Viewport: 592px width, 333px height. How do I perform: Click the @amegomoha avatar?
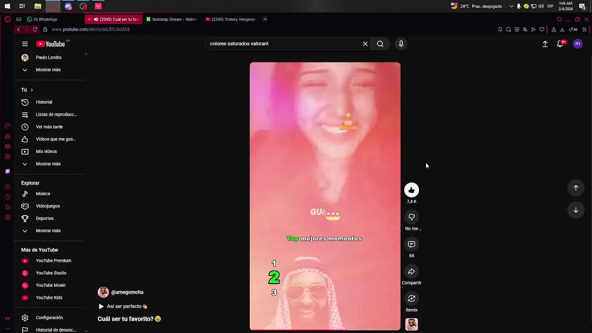[x=103, y=292]
